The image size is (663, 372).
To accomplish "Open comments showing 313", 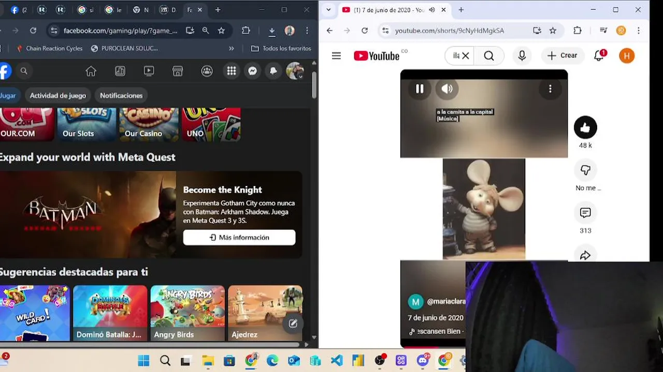I will [585, 213].
